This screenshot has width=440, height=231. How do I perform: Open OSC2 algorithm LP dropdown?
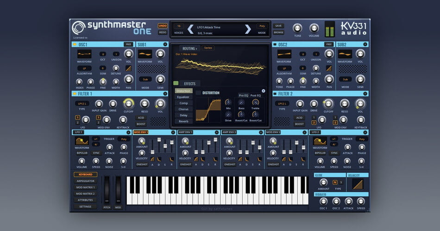point(284,68)
